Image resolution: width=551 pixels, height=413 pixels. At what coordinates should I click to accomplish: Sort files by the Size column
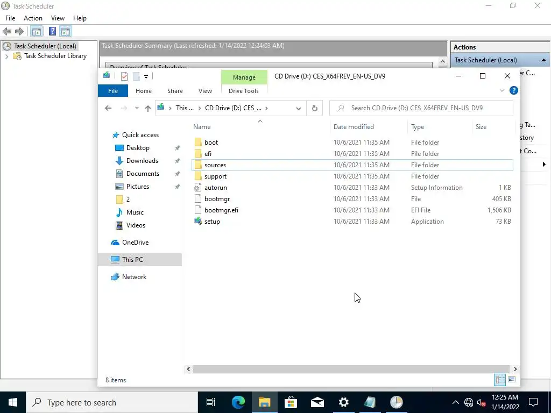click(493, 127)
